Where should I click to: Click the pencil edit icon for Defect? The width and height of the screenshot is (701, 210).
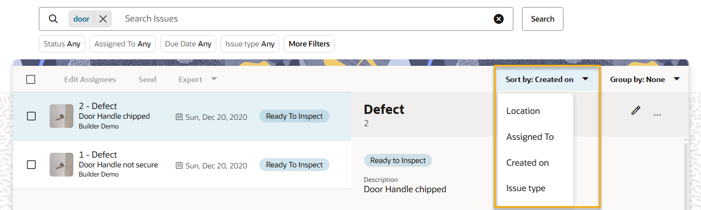click(x=636, y=110)
